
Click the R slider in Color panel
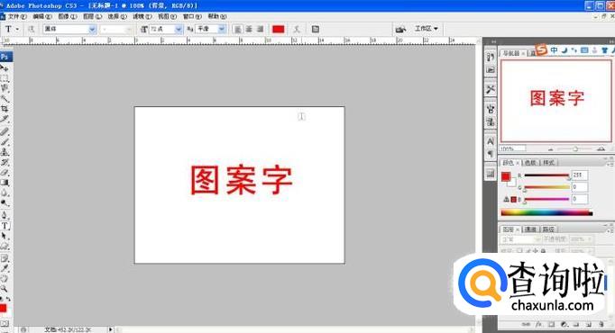(x=546, y=175)
